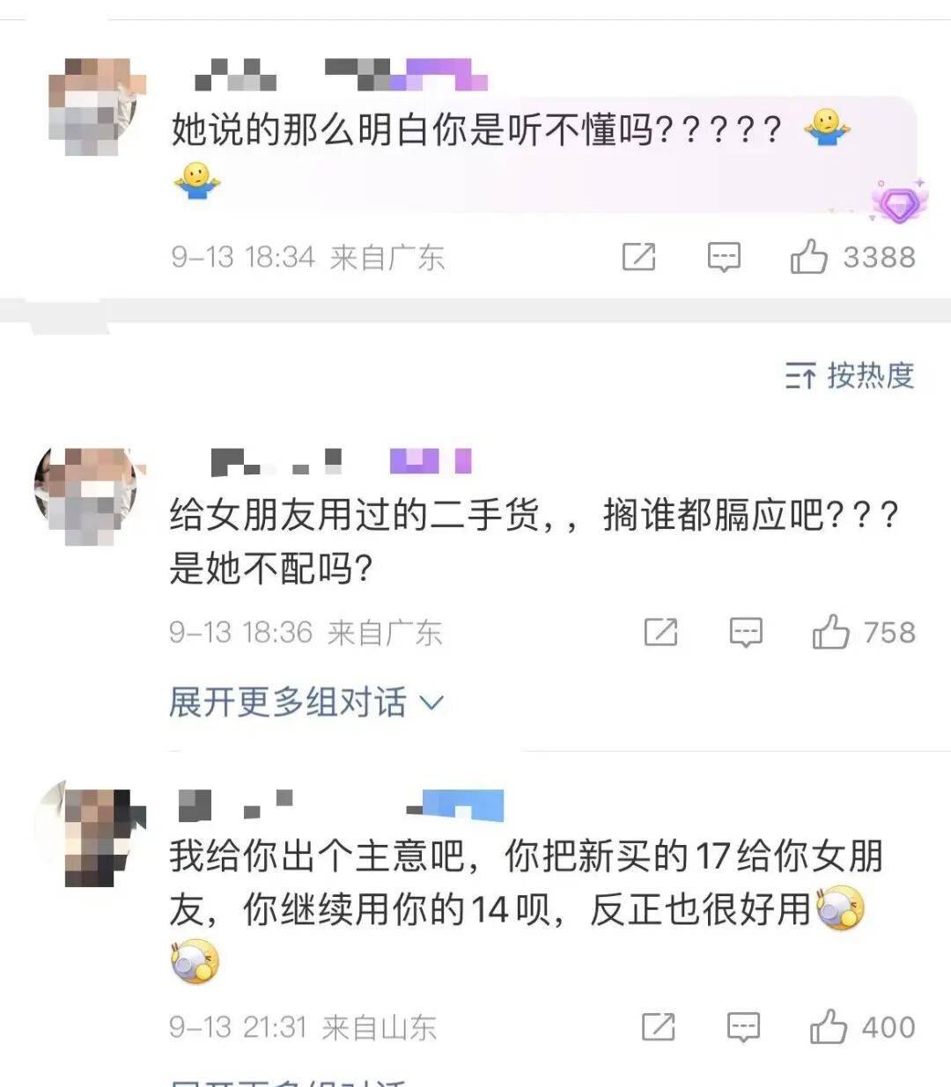
Task: Reply to the 18:34 comment
Action: click(724, 257)
